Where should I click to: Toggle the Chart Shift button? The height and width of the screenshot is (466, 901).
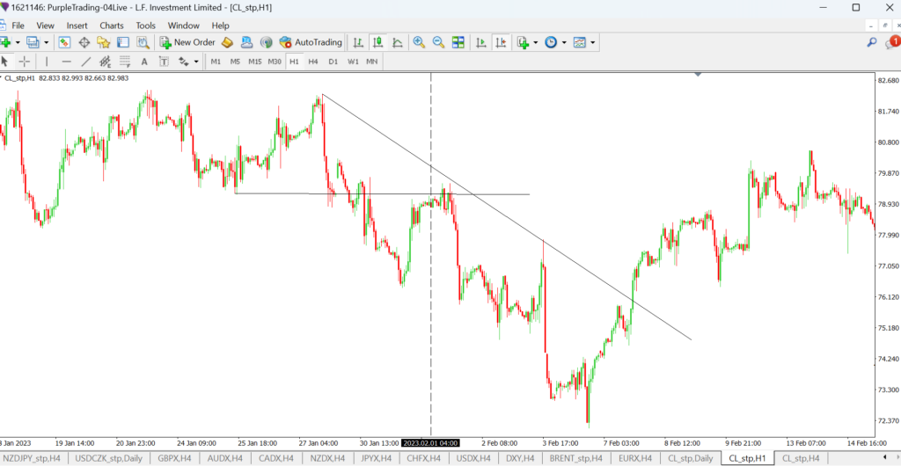click(x=501, y=42)
